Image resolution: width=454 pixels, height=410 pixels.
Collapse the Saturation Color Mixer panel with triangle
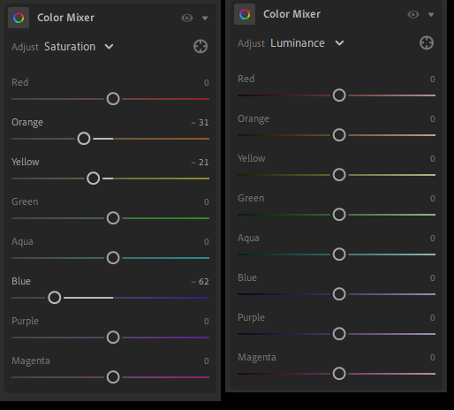tap(205, 19)
